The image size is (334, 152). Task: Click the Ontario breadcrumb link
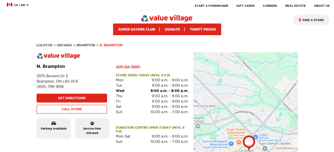(64, 45)
